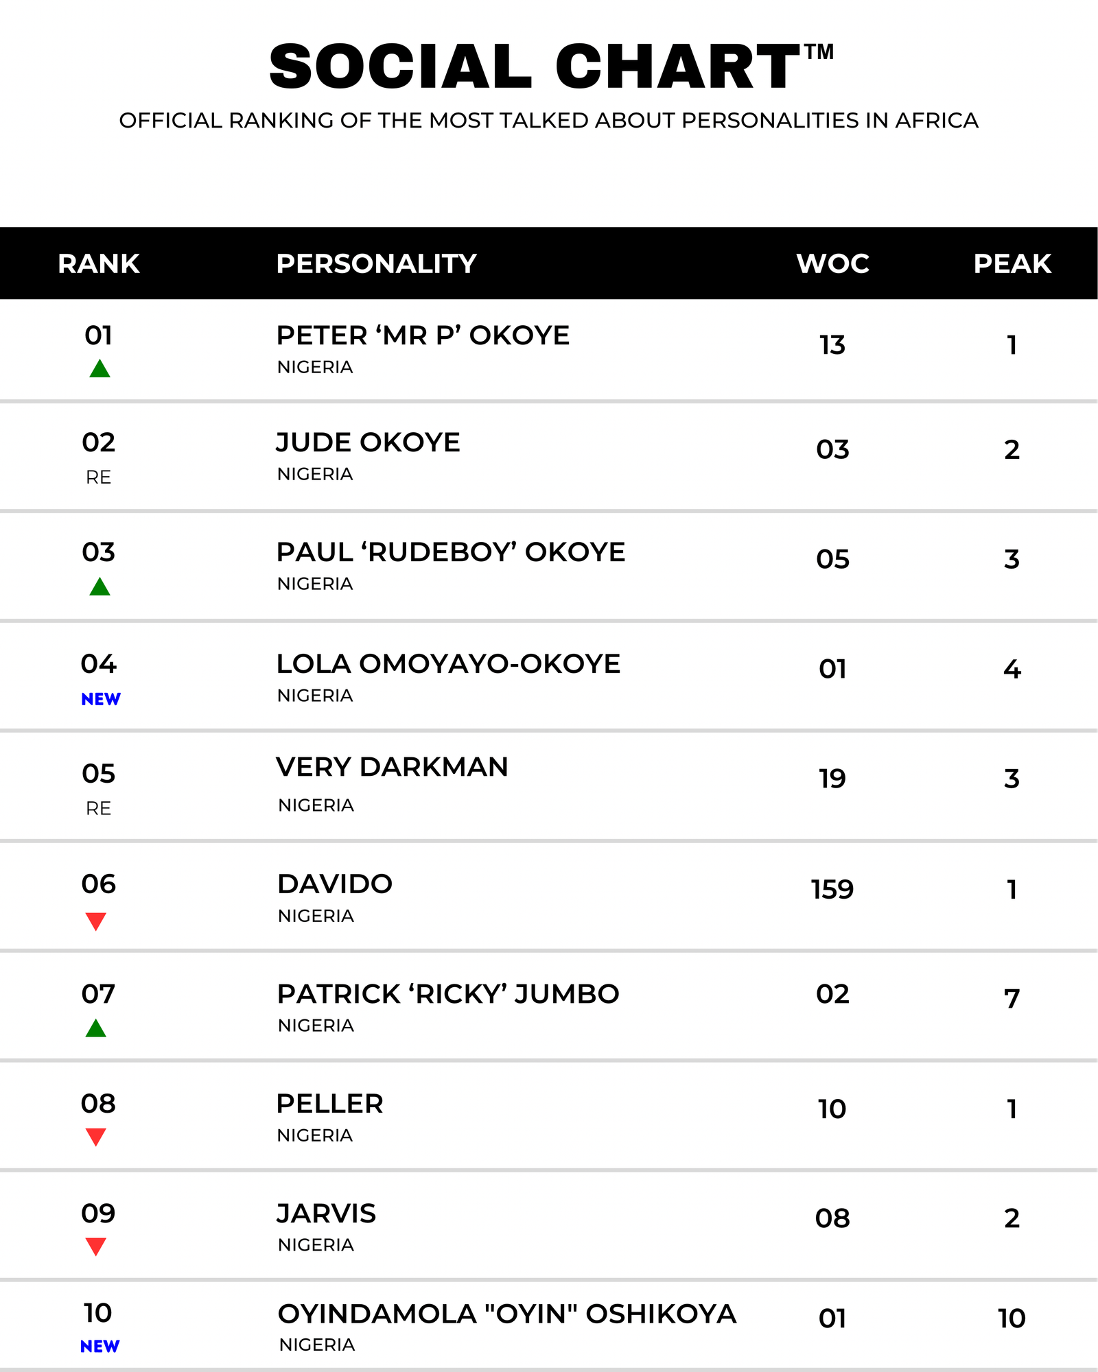Click the green up arrow under rank 03
This screenshot has height=1372, width=1098.
pos(100,587)
